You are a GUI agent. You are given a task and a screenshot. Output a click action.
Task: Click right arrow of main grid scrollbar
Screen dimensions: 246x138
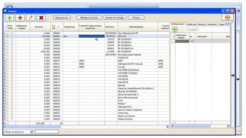pos(167,127)
